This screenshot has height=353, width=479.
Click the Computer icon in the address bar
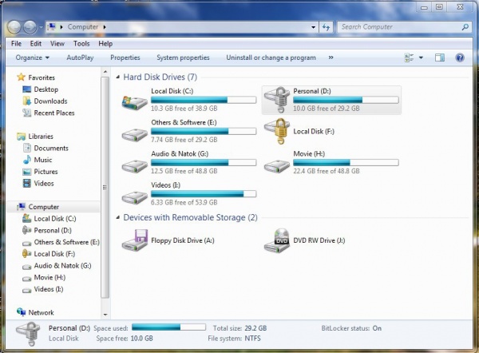(x=52, y=27)
